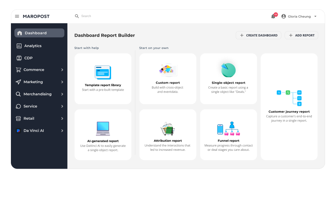The image size is (336, 213).
Task: Choose the Customer journey report card
Action: [289, 106]
